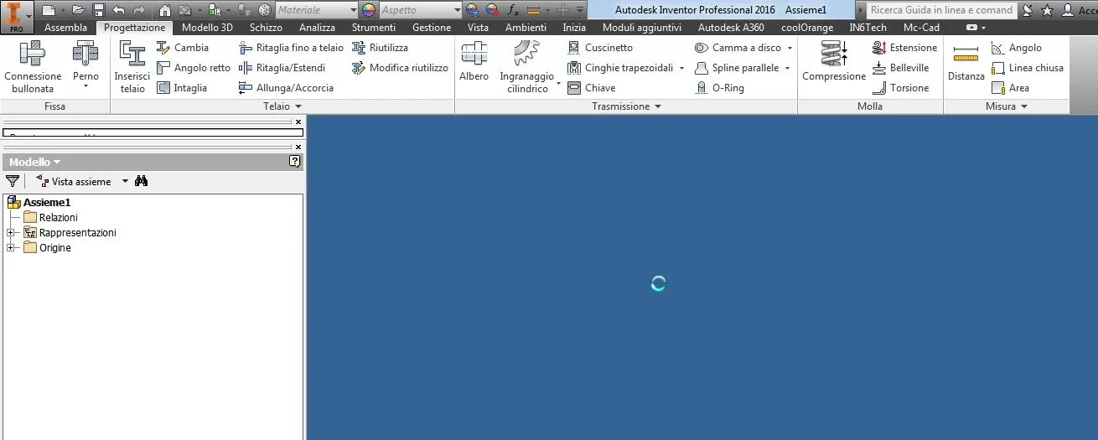Select the Connessione bullonata tool
This screenshot has width=1098, height=440.
(x=33, y=68)
